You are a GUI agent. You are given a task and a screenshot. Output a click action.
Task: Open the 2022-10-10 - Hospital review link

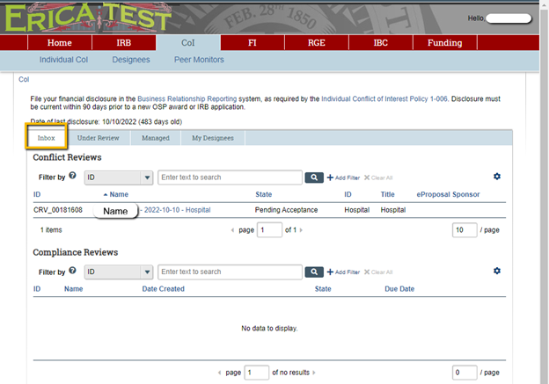(x=177, y=210)
